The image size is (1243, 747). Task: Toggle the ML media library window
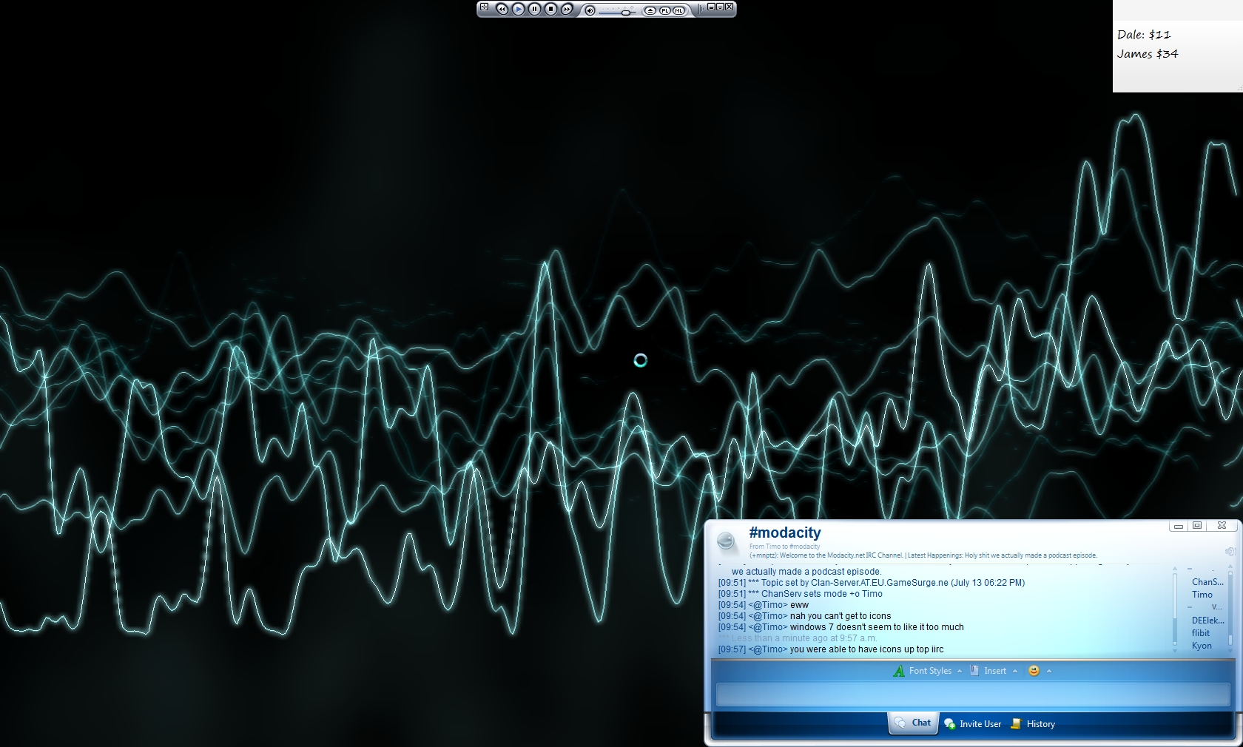(678, 10)
